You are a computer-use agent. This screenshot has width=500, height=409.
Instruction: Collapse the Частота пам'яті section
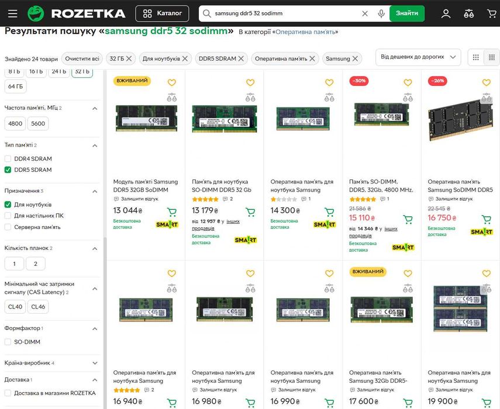(95, 108)
